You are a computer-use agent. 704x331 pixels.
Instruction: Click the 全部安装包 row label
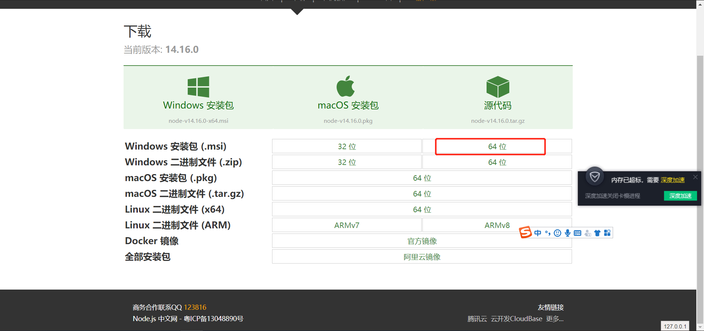click(x=148, y=257)
